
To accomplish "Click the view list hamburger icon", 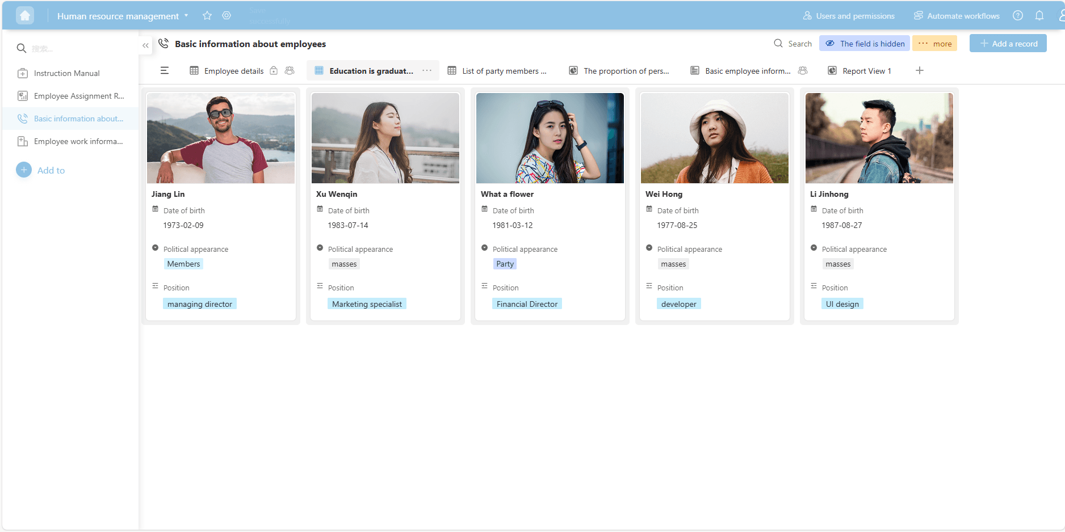I will (x=165, y=71).
